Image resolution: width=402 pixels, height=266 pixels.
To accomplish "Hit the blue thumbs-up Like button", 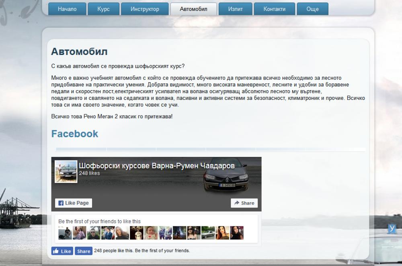I will (x=62, y=251).
